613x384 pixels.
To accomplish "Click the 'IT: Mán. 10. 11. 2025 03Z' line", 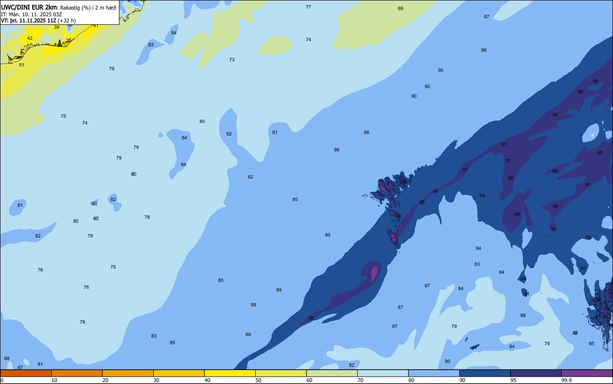I will tap(31, 14).
